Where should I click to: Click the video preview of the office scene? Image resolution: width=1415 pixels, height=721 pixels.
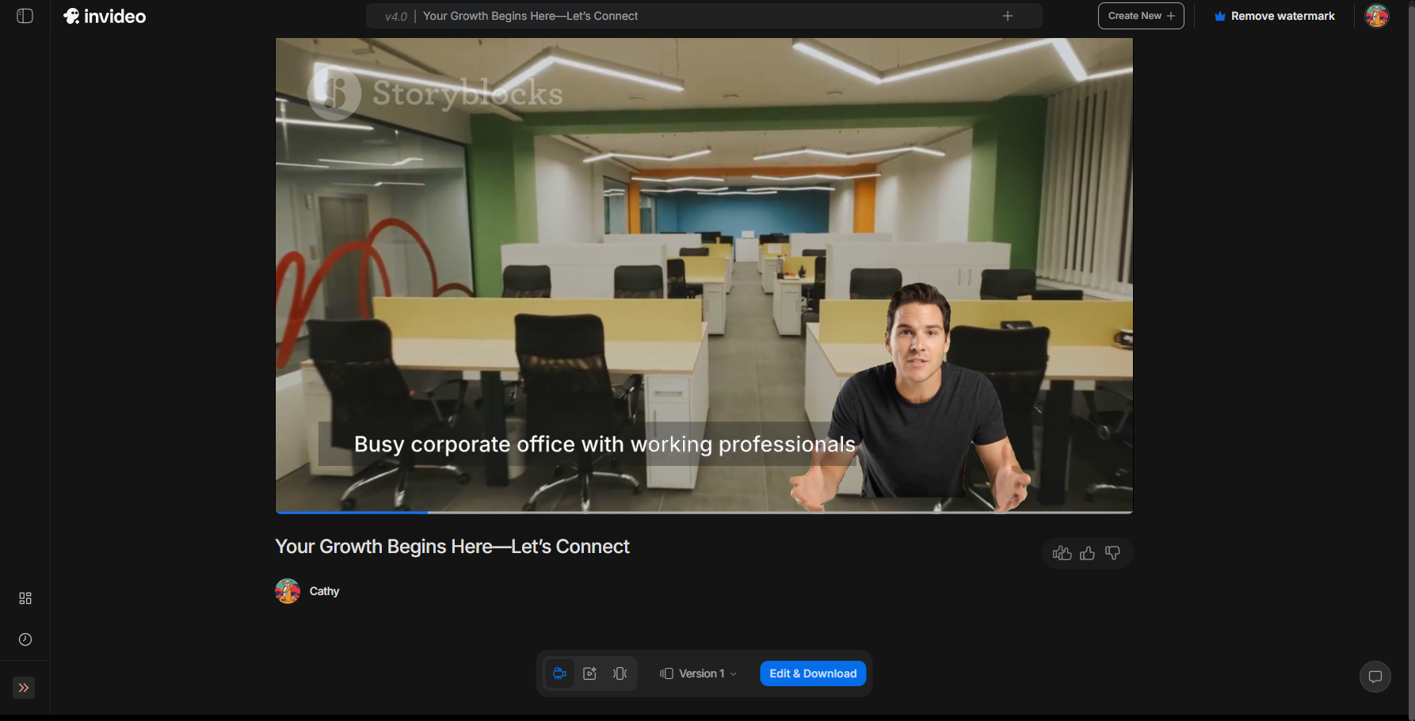[704, 275]
